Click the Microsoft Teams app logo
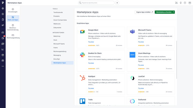Viewport: 193px width, 108px height. pyautogui.click(x=132, y=32)
